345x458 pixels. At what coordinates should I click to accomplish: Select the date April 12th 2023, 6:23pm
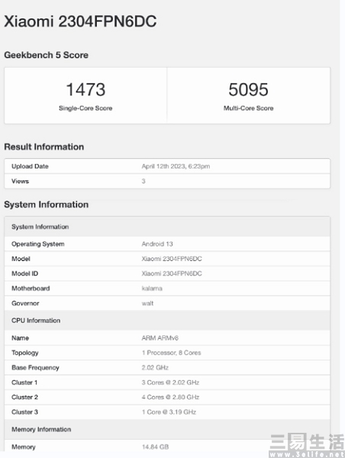[x=176, y=166]
